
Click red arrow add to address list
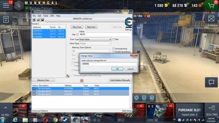(68, 76)
